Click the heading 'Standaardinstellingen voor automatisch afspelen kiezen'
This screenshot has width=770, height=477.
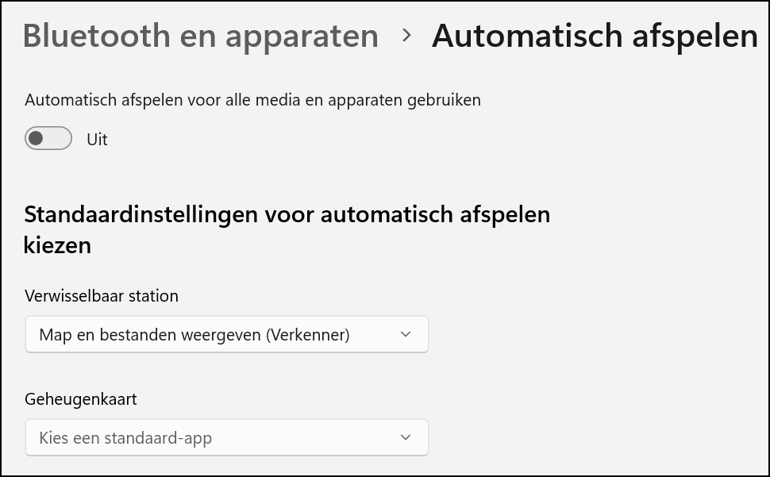(x=287, y=229)
